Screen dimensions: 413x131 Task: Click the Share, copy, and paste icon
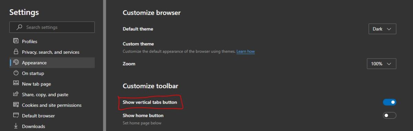click(16, 94)
